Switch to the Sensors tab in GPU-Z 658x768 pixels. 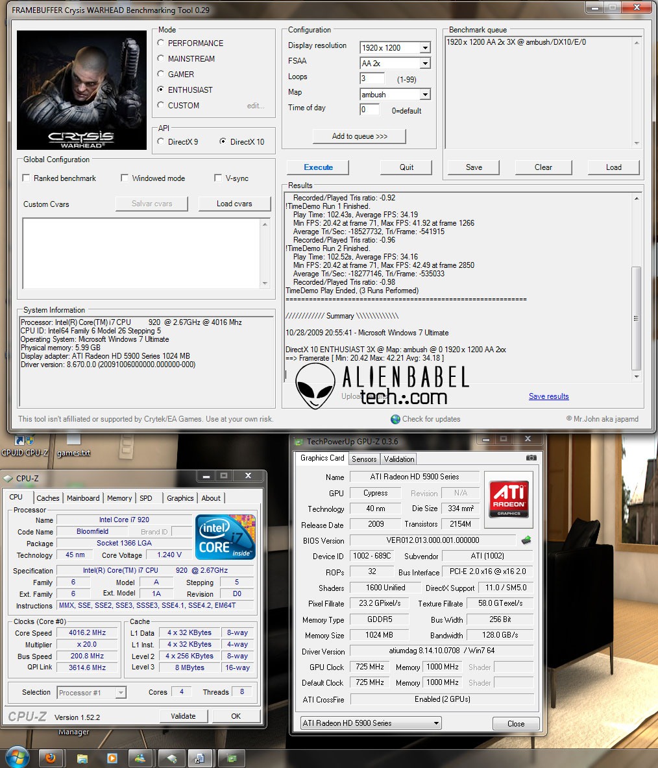click(x=364, y=459)
